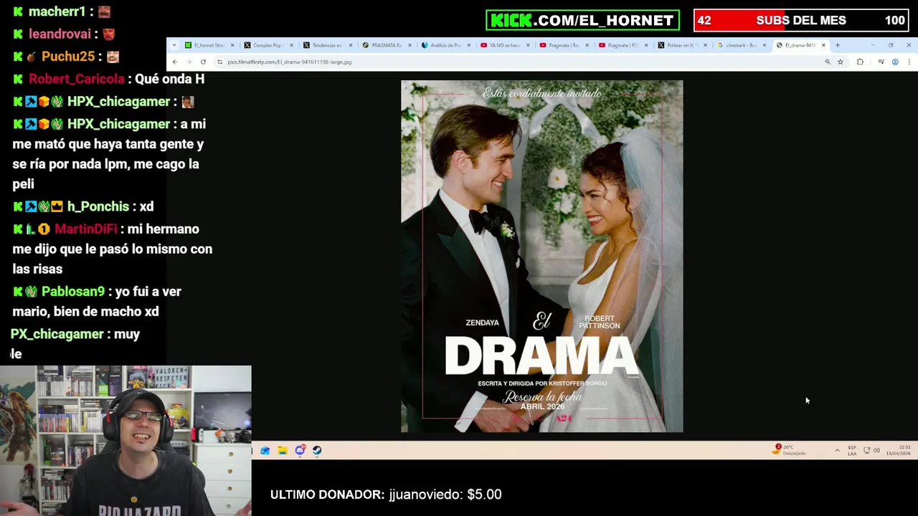Viewport: 918px width, 516px height.
Task: Click chat username MartinDiFi
Action: [x=86, y=229]
